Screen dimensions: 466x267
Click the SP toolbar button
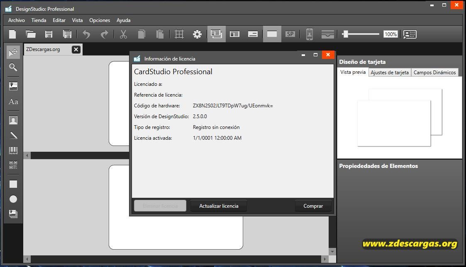click(x=290, y=34)
